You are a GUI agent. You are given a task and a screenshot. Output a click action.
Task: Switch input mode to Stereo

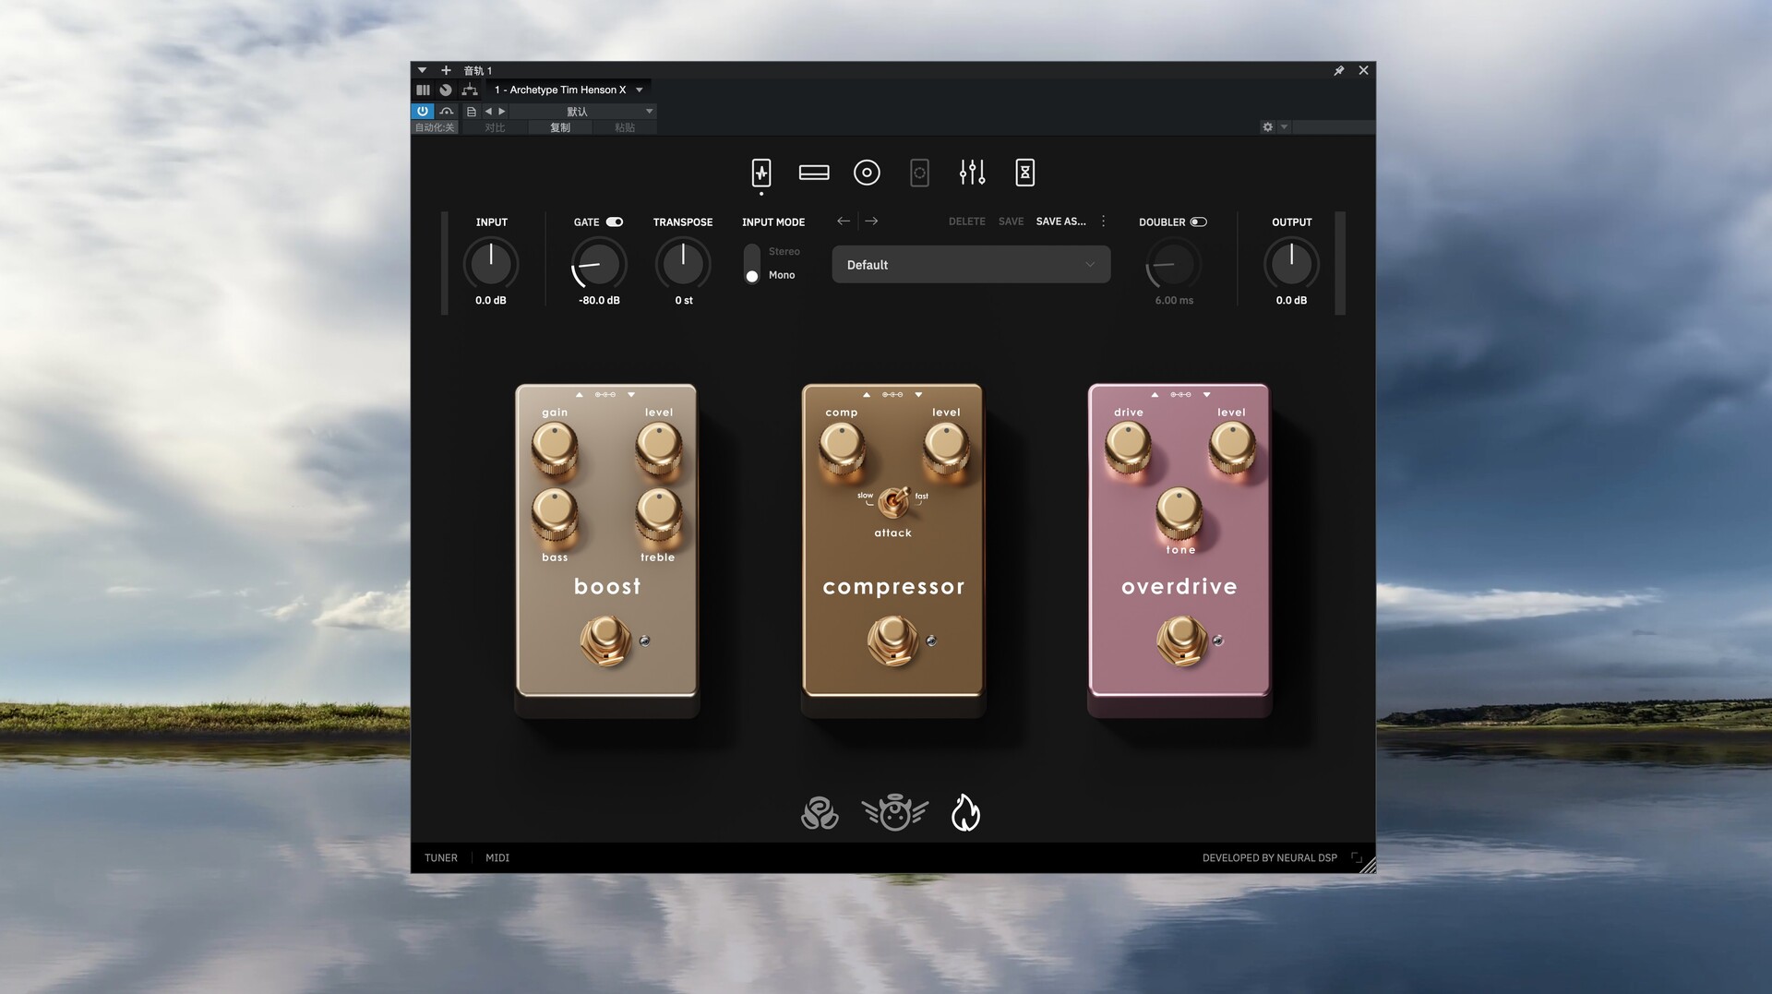point(784,252)
